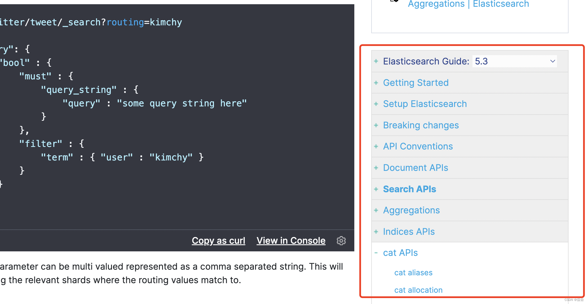Viewport: 588px width, 304px height.
Task: Expand the Document APIs section
Action: 376,167
